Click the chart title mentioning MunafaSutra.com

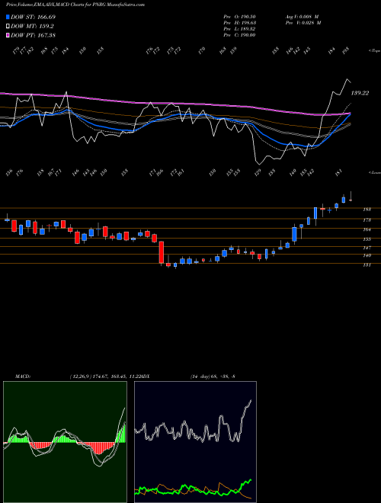(75, 5)
